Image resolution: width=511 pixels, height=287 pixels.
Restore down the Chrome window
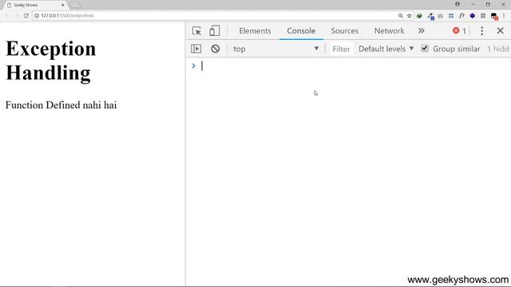(488, 4)
